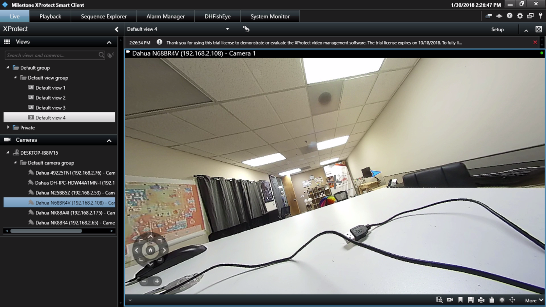
Task: Click the Setup button
Action: coord(497,29)
